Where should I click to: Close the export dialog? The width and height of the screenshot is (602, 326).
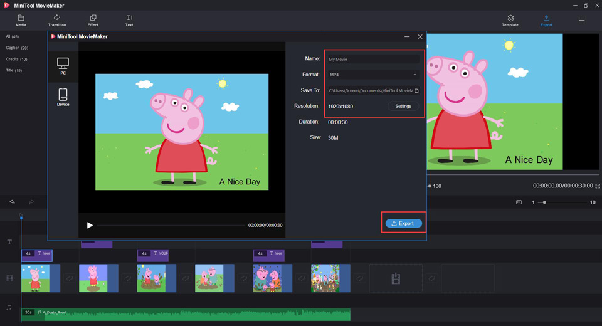tap(420, 37)
